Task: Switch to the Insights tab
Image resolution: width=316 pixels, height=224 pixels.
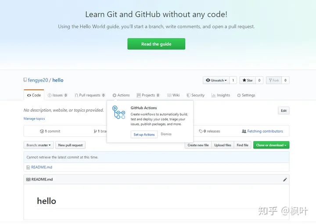Action: 221,95
